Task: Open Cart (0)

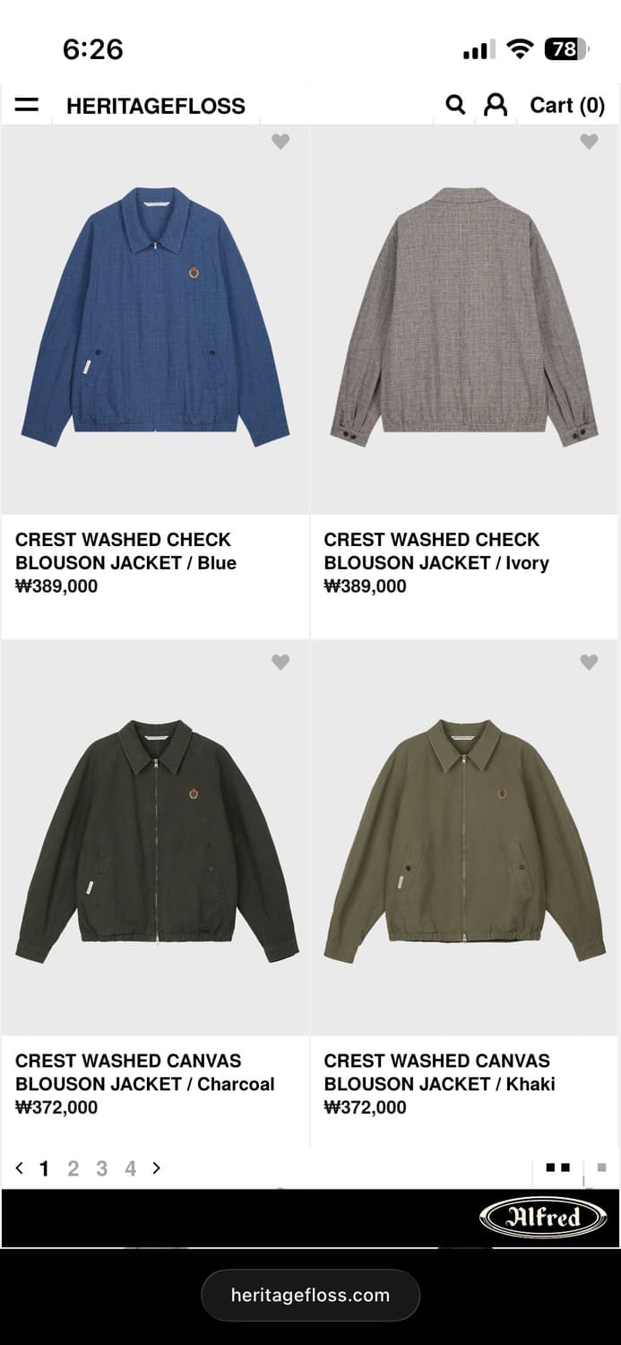Action: tap(567, 105)
